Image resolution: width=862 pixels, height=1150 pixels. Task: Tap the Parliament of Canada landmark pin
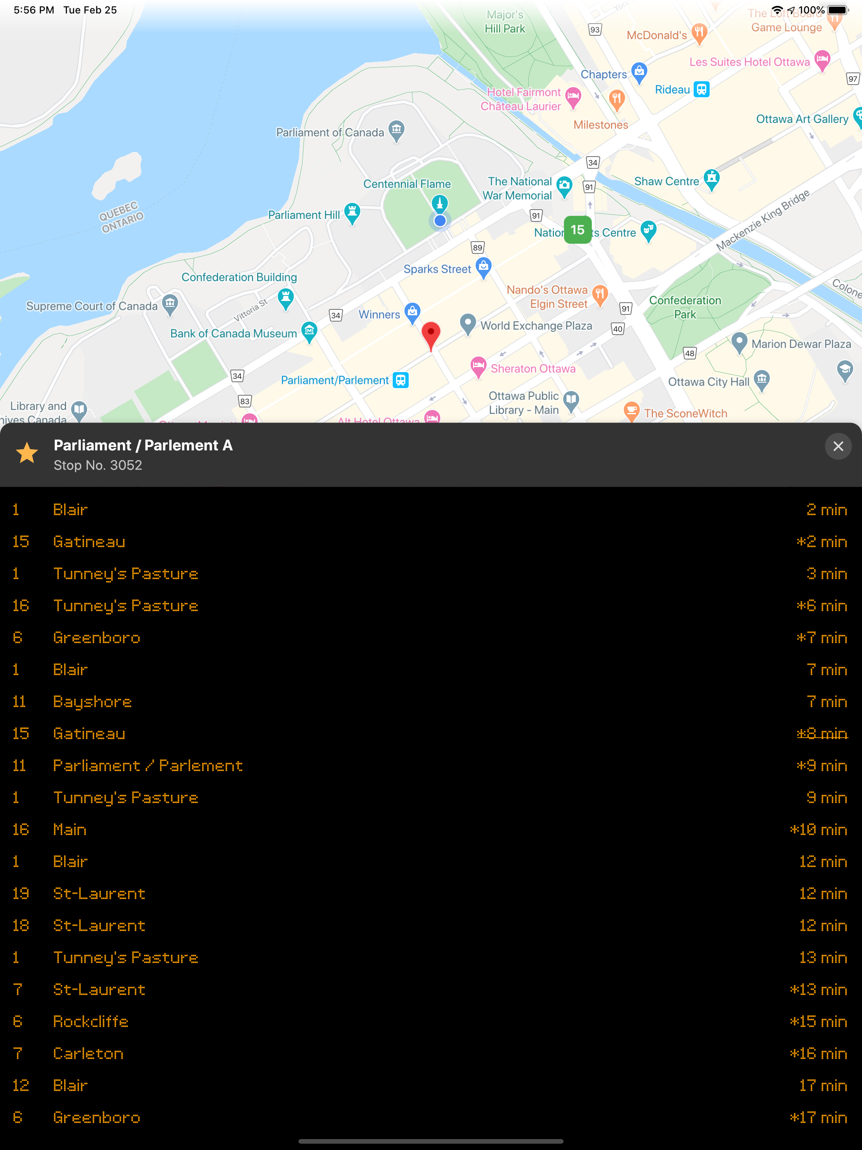click(396, 131)
